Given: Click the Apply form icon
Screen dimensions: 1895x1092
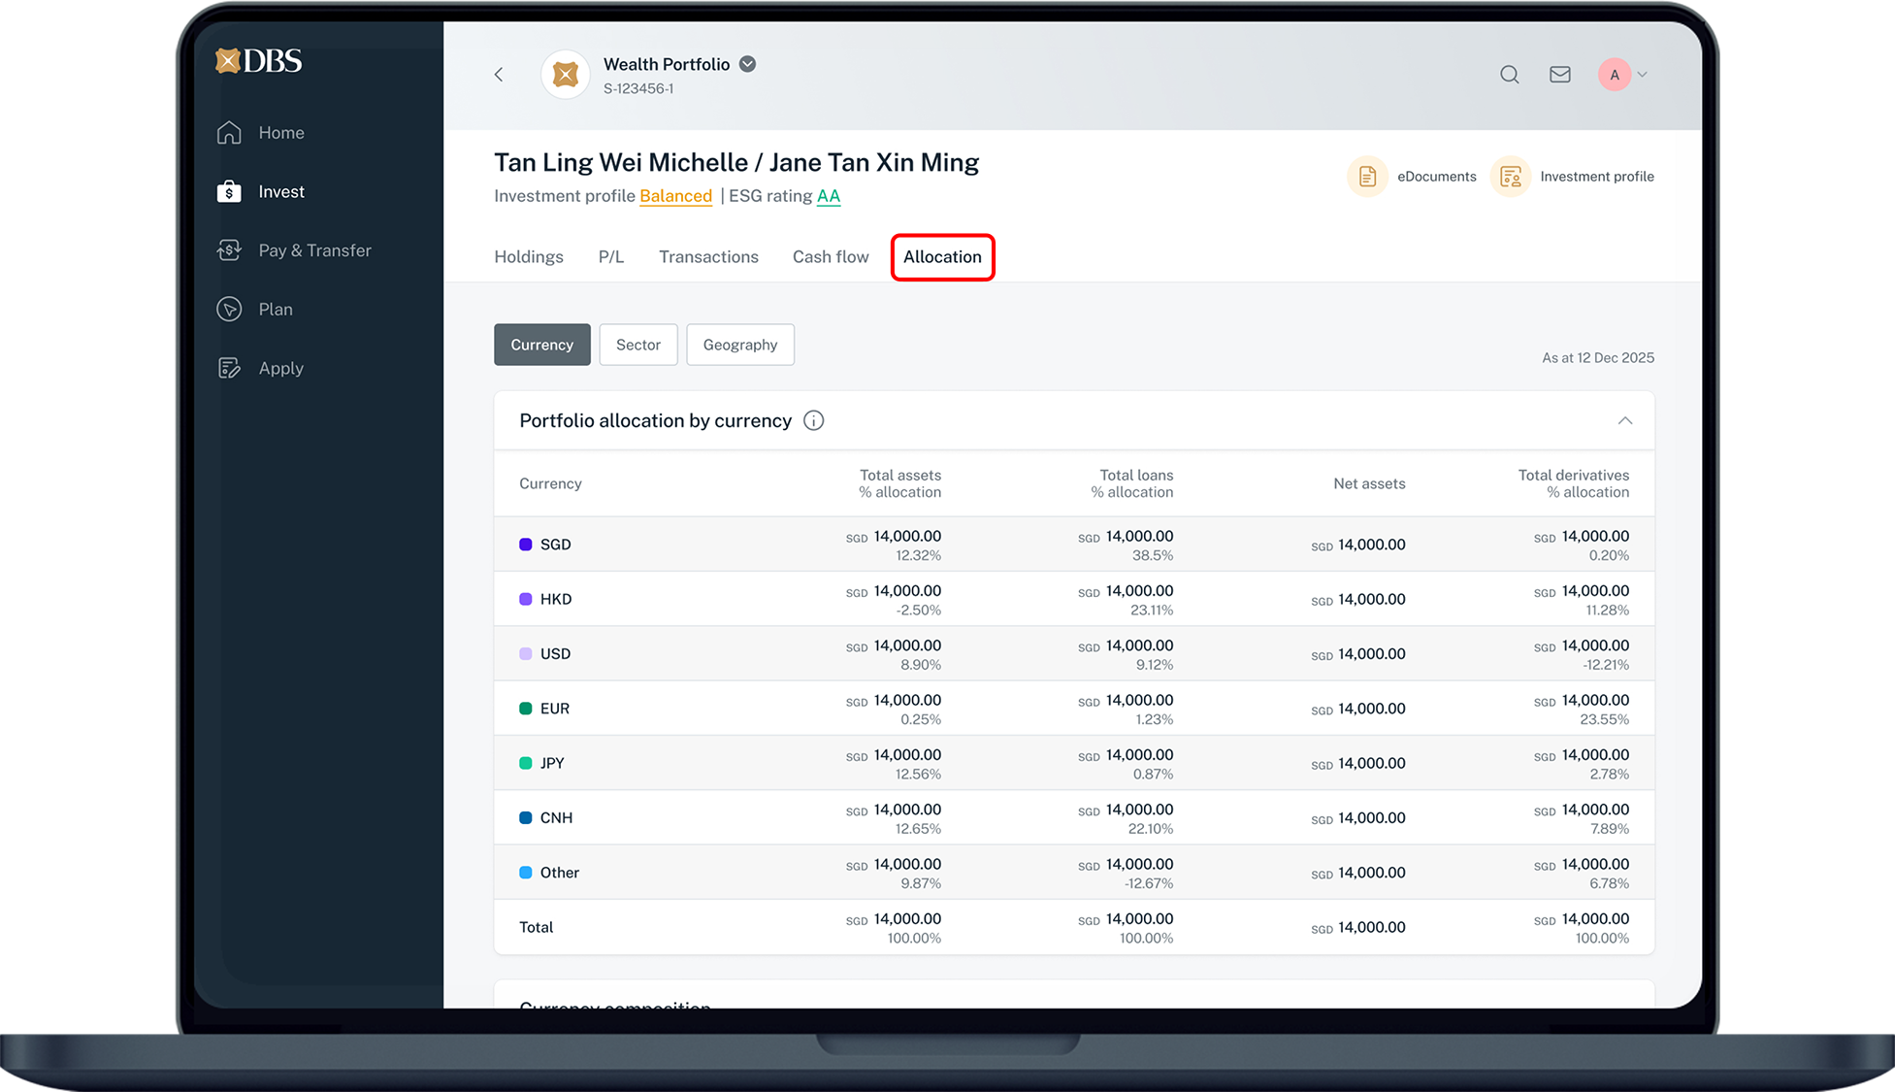Looking at the screenshot, I should pos(229,369).
